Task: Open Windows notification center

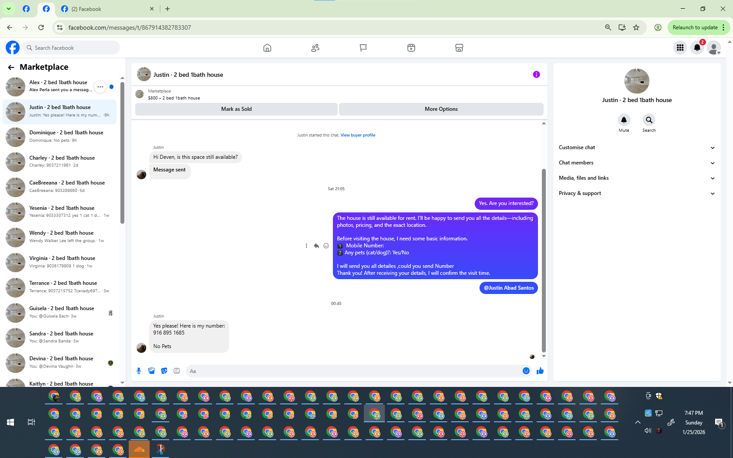Action: click(719, 422)
